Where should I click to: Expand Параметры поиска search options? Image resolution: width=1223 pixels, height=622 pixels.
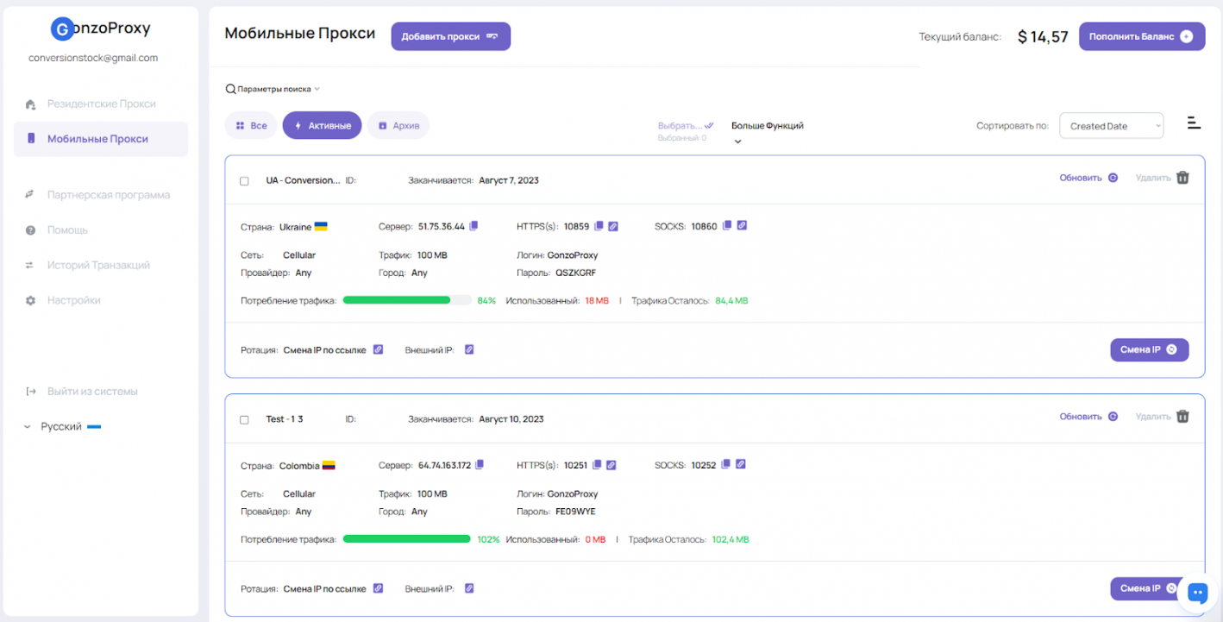[x=273, y=89]
